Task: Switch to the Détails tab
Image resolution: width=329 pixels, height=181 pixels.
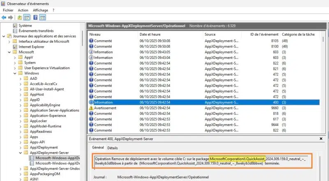Action: (112, 148)
